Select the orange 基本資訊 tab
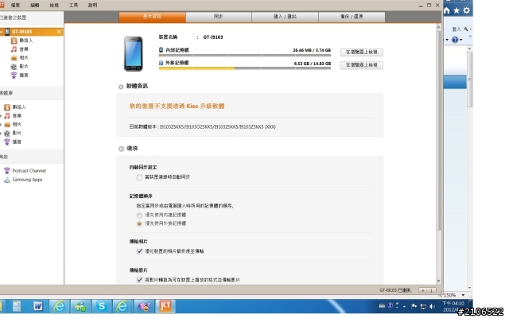 [x=152, y=17]
